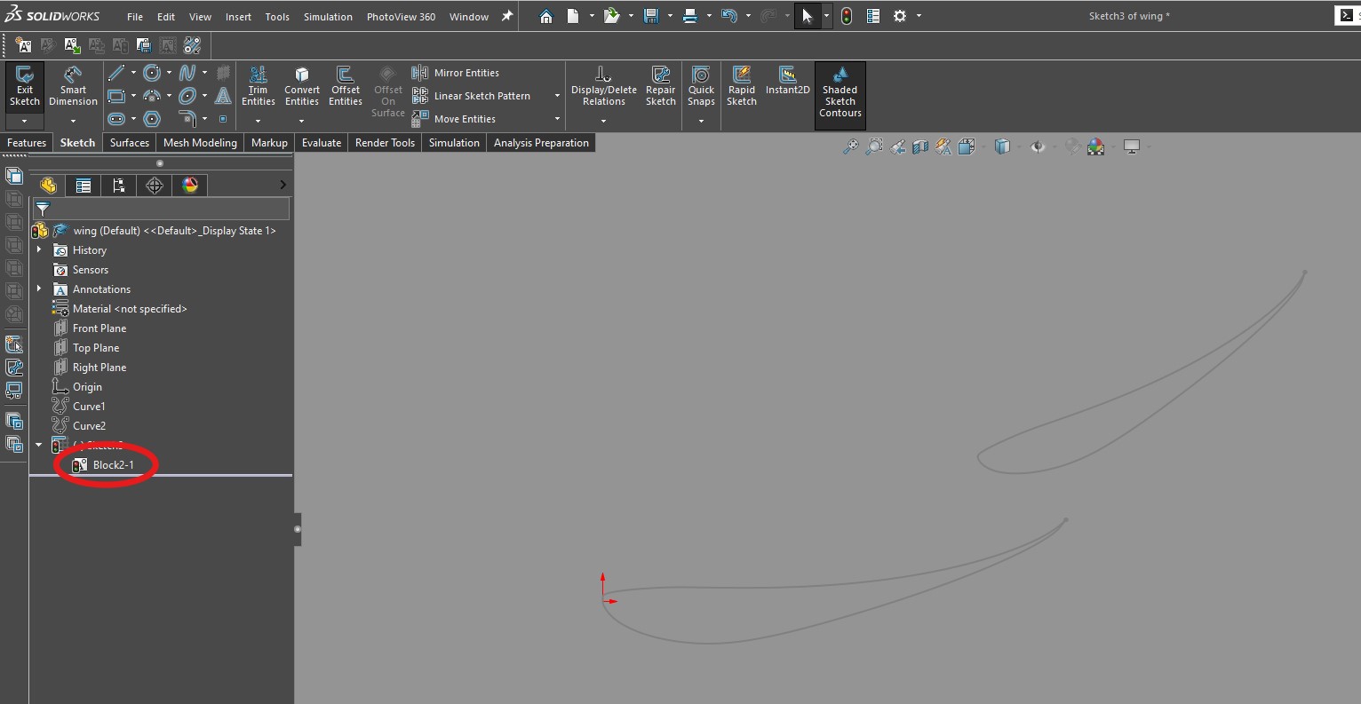Click Linear Sketch Pattern
Viewport: 1361px width, 704px height.
pyautogui.click(x=471, y=96)
